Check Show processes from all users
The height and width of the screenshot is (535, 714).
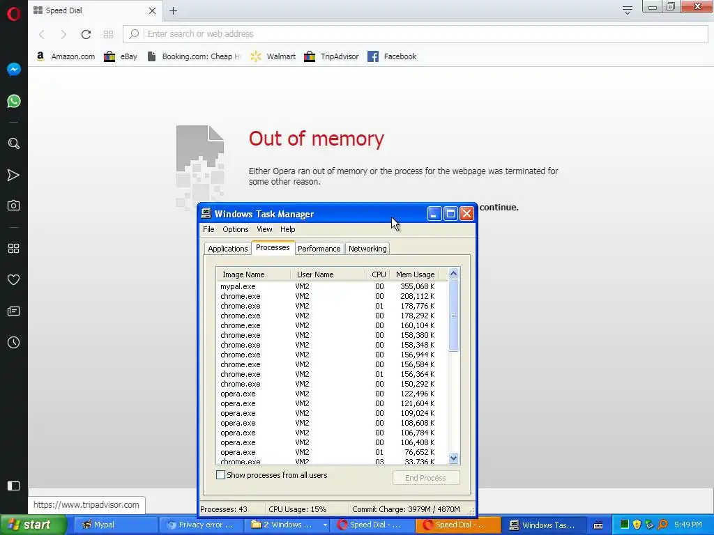coord(221,475)
